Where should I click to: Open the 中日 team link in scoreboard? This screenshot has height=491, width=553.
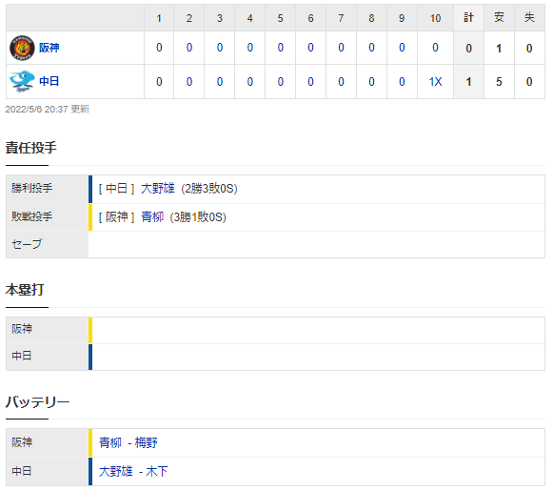coord(49,81)
